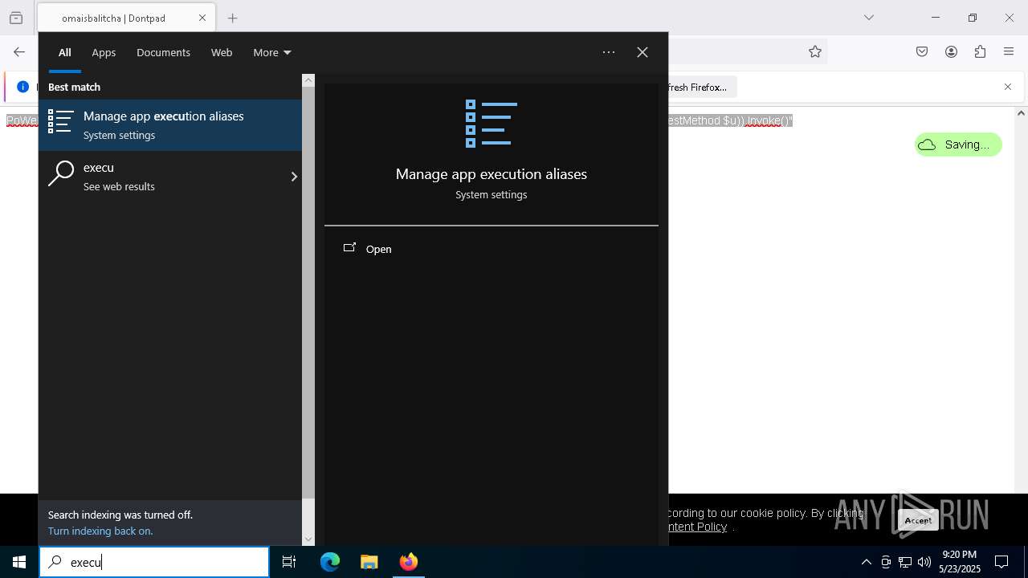The height and width of the screenshot is (578, 1028).
Task: Open the Firefox View icon in tab bar
Action: click(16, 18)
